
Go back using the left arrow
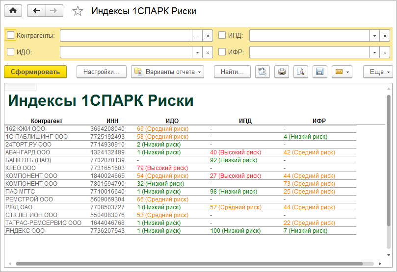point(36,11)
